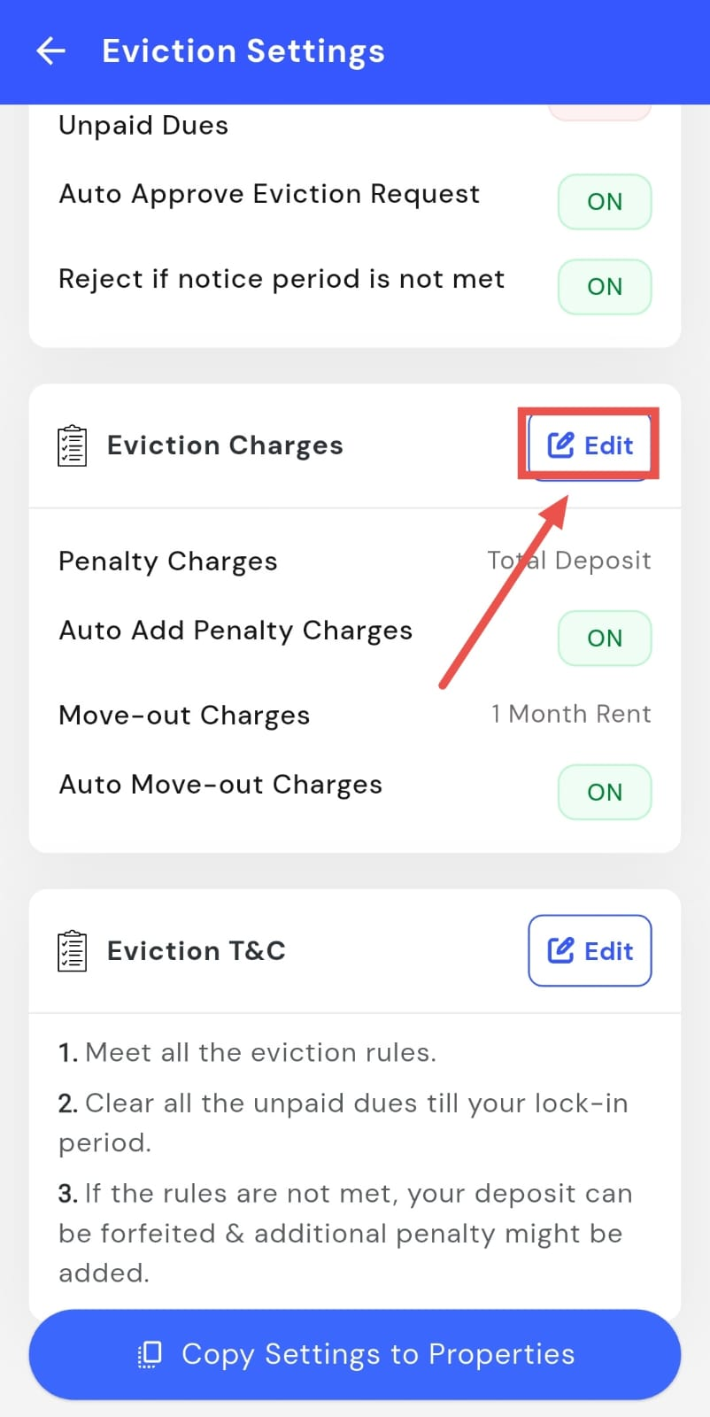Screen dimensions: 710x1417
Task: Disable Auto Add Penalty Charges toggle
Action: pyautogui.click(x=604, y=639)
